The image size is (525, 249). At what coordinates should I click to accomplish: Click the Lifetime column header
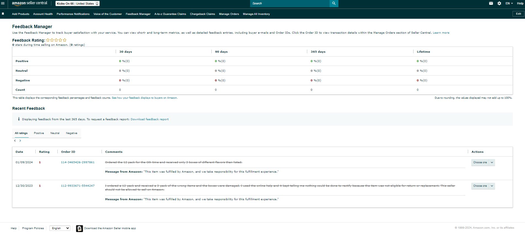point(423,52)
